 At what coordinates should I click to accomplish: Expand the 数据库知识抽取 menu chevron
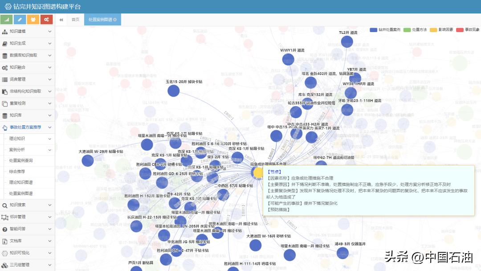tap(50, 55)
